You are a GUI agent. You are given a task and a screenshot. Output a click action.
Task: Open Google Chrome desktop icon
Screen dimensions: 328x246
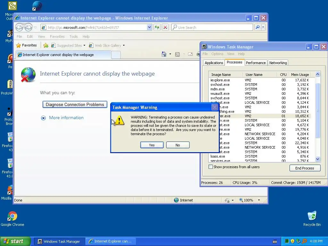[x=12, y=219]
